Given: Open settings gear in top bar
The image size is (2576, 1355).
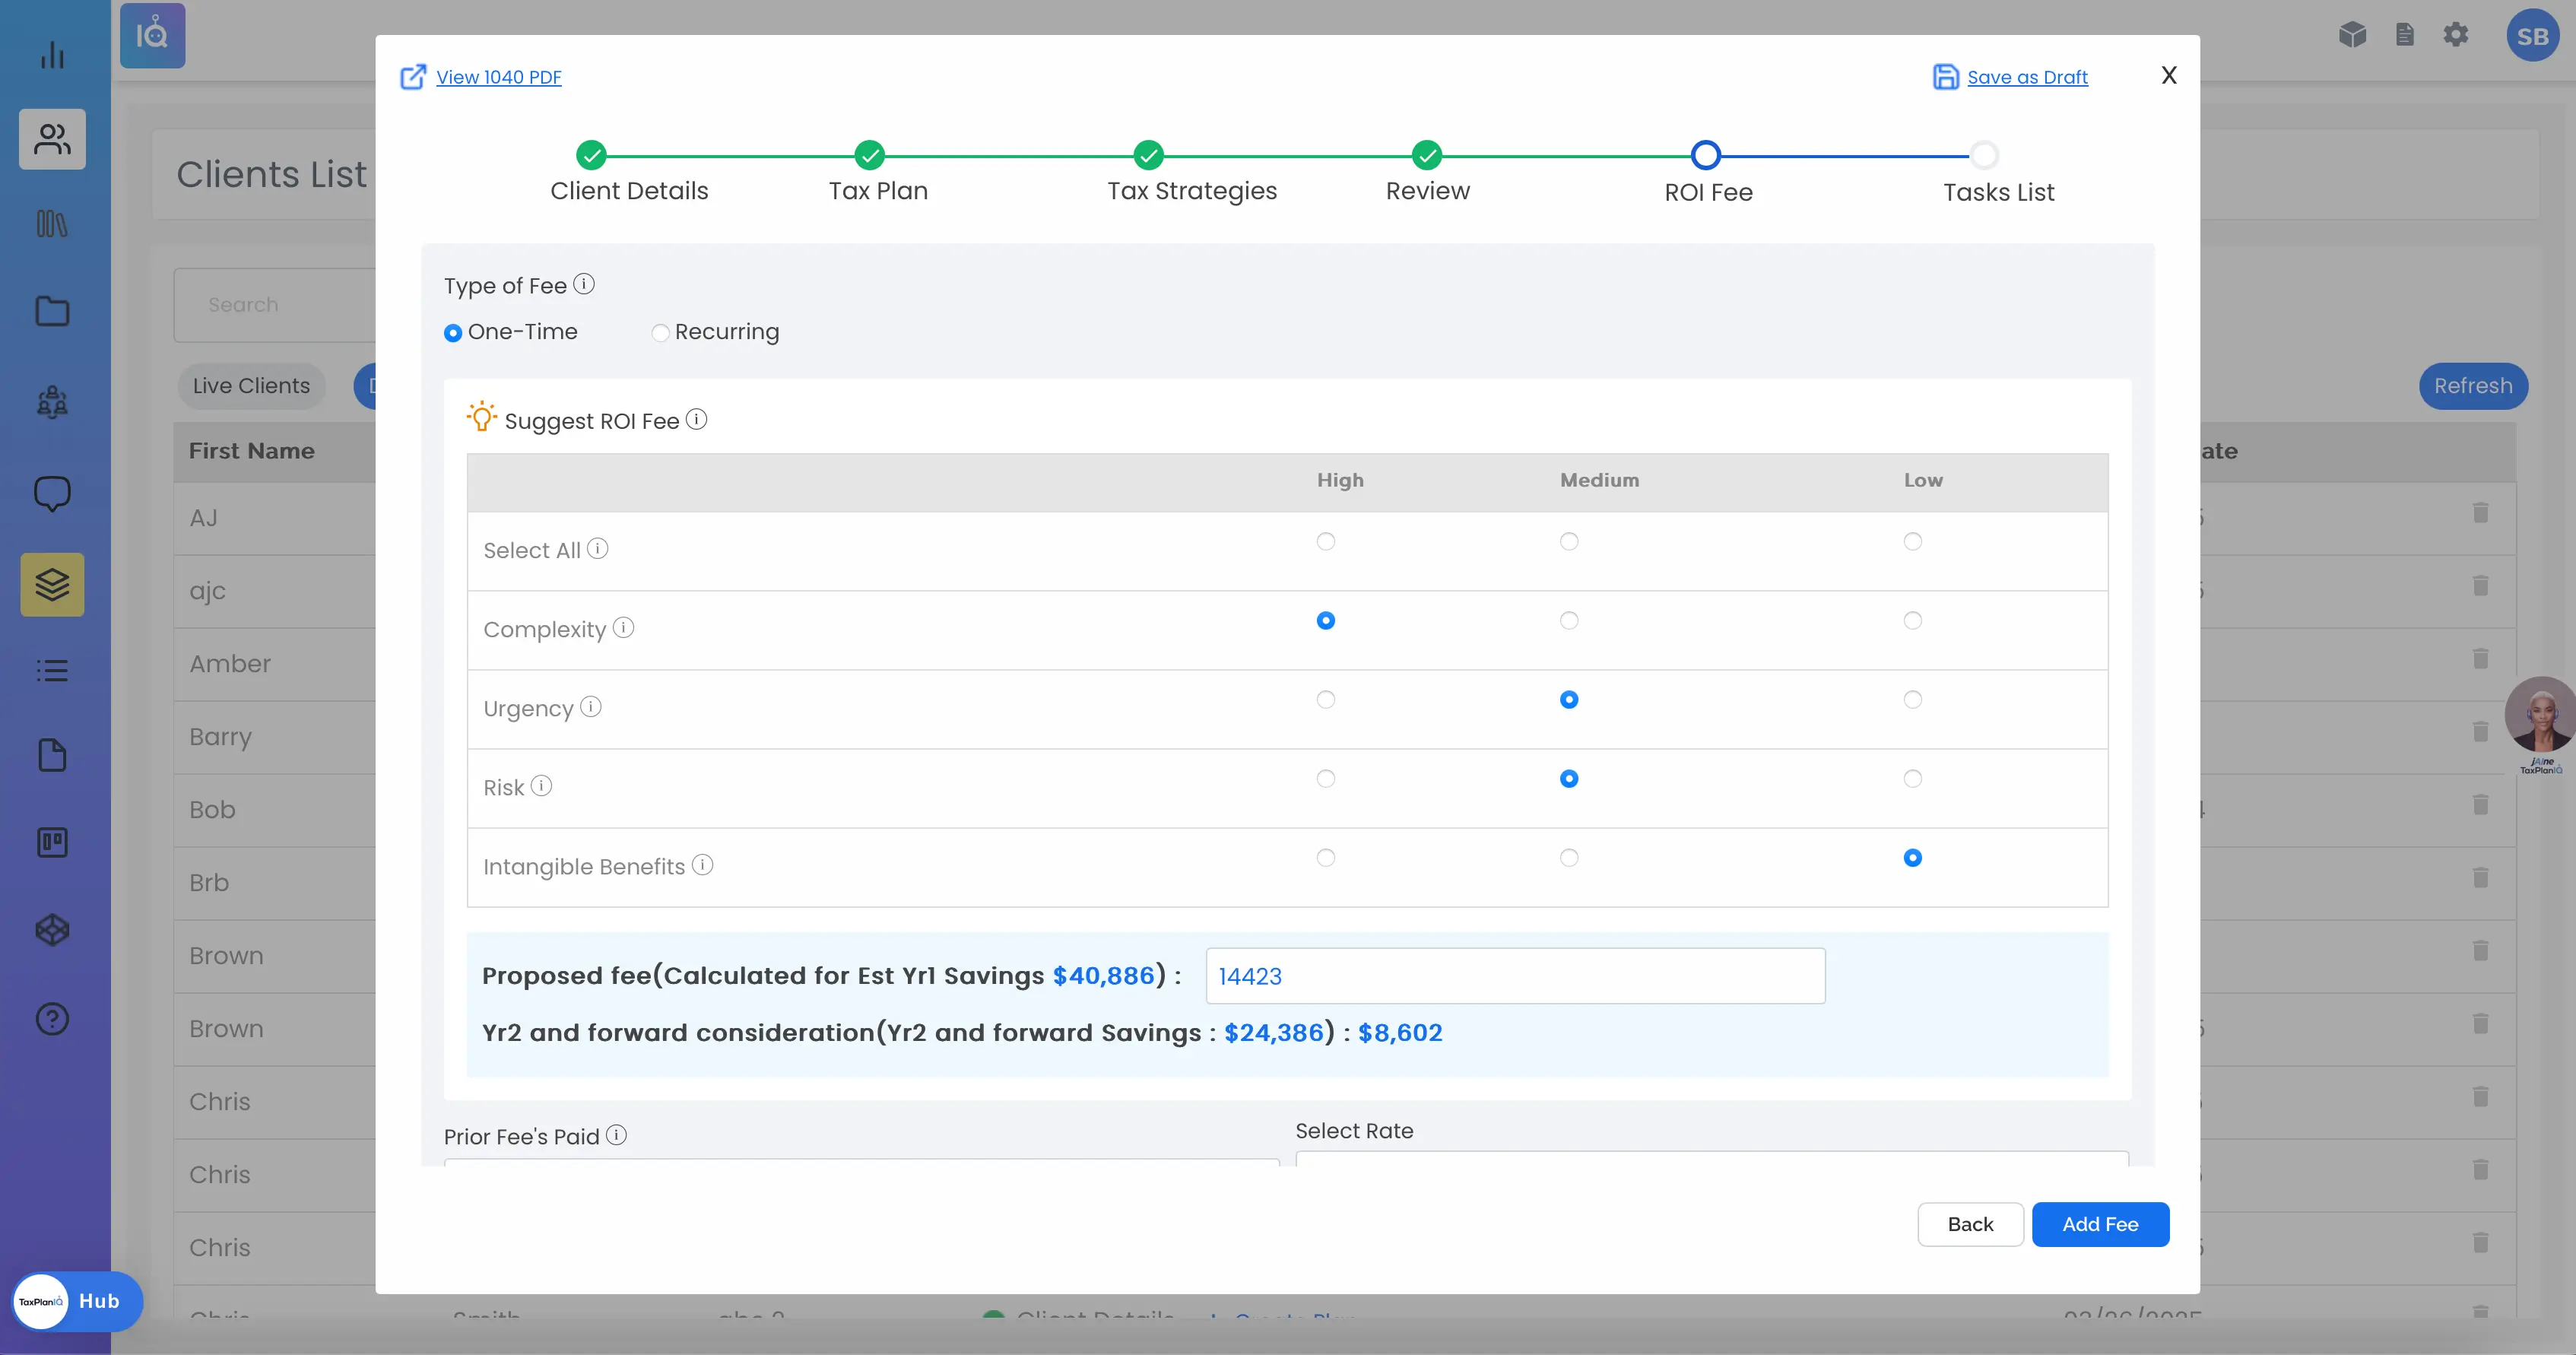Looking at the screenshot, I should [x=2456, y=36].
